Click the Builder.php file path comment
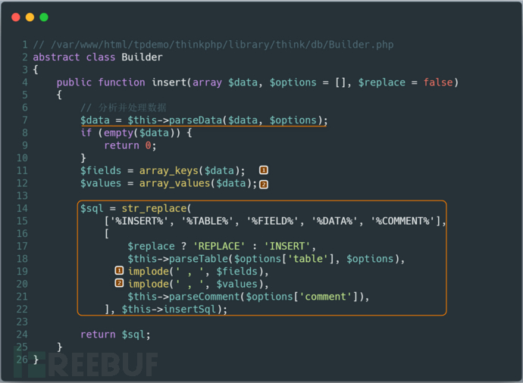 point(214,45)
